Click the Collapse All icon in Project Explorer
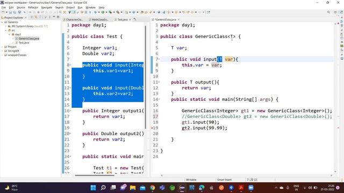The image size is (344, 193). (32, 17)
